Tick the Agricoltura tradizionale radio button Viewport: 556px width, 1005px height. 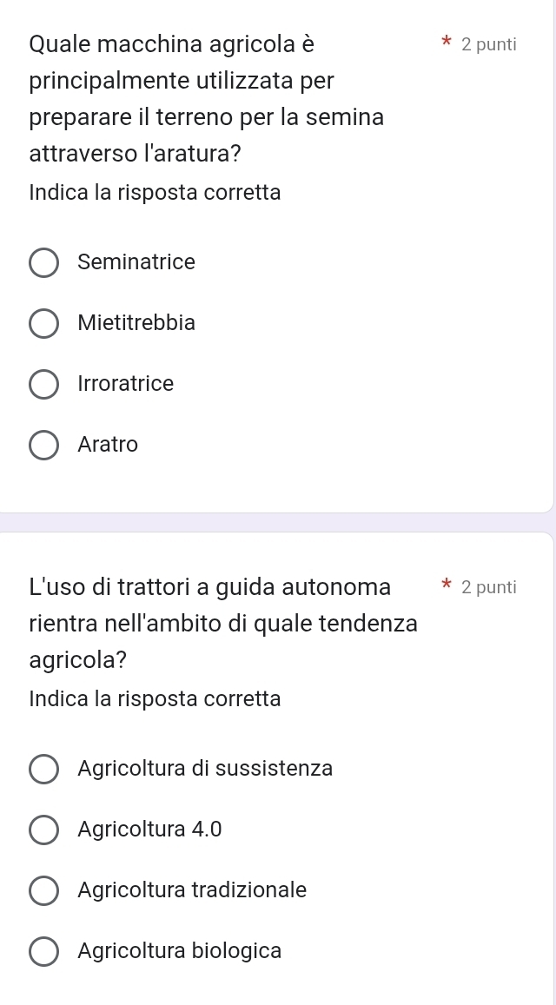tap(44, 890)
